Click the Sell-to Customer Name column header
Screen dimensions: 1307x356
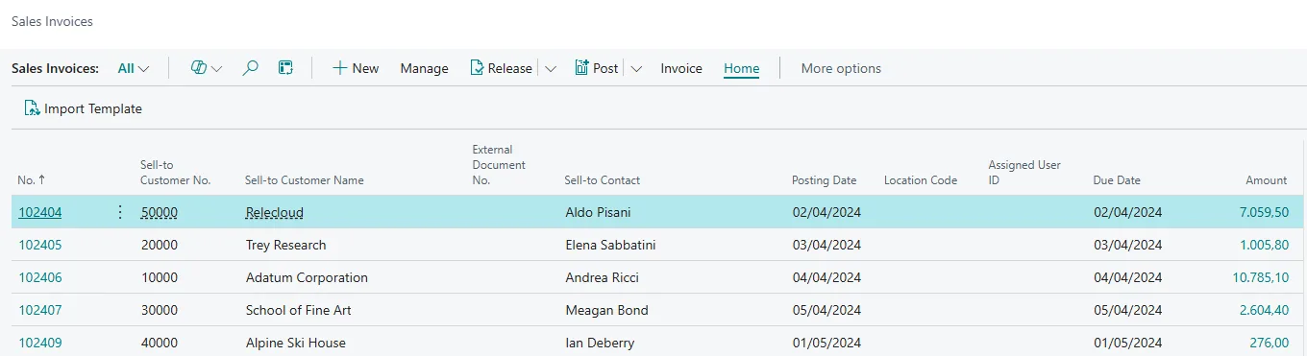(305, 180)
